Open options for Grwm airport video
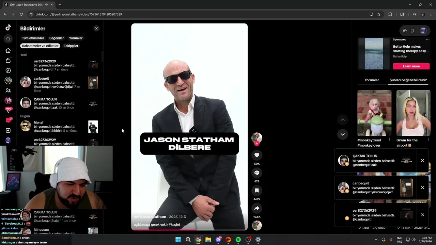The height and width of the screenshot is (245, 436). coord(429,140)
